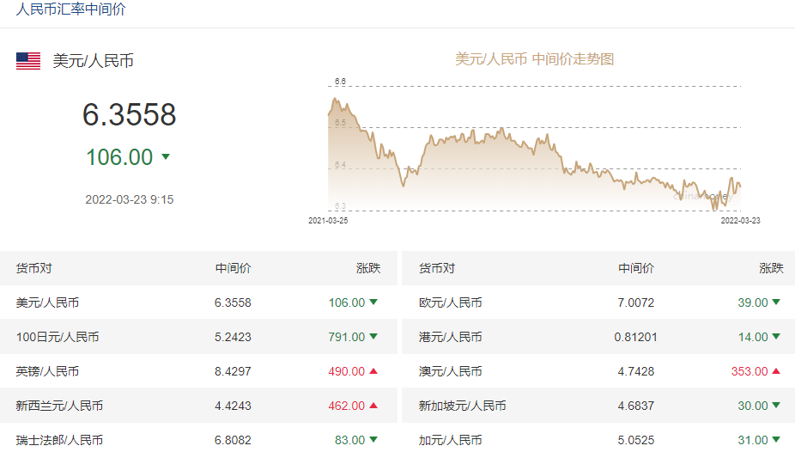Screen dimensions: 795x452
Task: Click red up arrow in 英镑/人民币 row
Action: (x=373, y=371)
